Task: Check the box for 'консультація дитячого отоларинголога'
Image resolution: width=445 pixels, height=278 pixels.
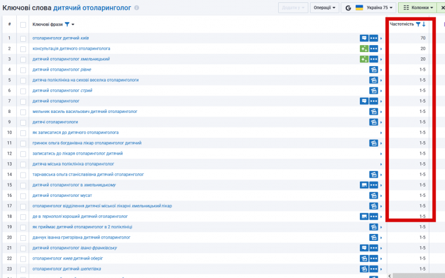Action: tap(23, 49)
